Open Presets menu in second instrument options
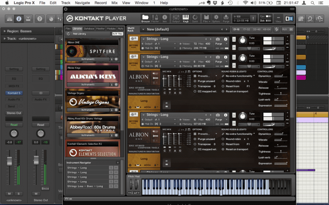The width and height of the screenshot is (329, 205). (205, 76)
